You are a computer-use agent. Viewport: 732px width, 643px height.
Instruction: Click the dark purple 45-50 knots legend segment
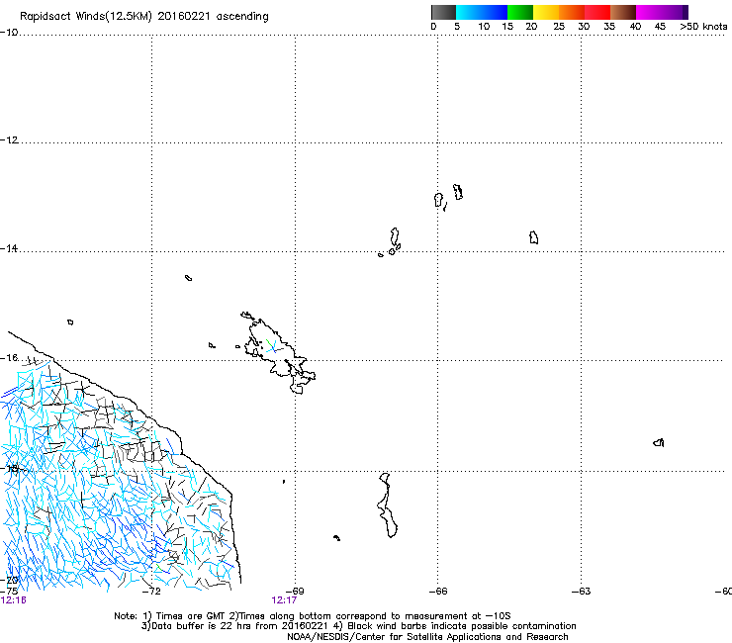[675, 12]
